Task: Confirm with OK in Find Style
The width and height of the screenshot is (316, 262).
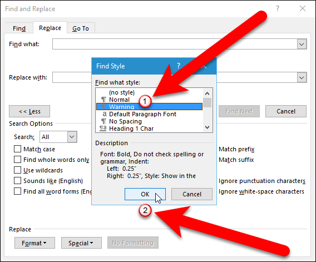Action: (145, 194)
